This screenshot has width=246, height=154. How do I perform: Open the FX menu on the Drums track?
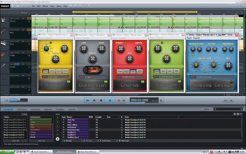(29, 18)
